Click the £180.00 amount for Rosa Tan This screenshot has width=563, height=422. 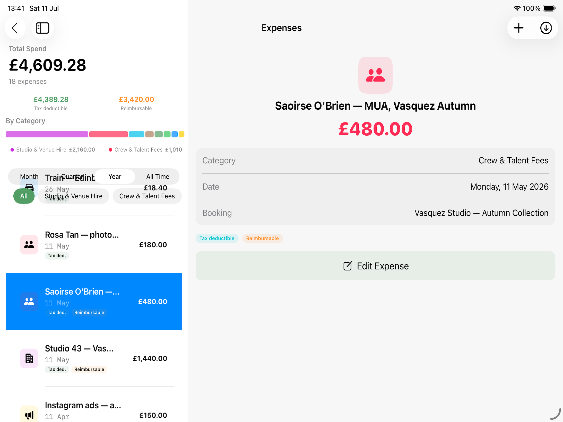pyautogui.click(x=153, y=245)
